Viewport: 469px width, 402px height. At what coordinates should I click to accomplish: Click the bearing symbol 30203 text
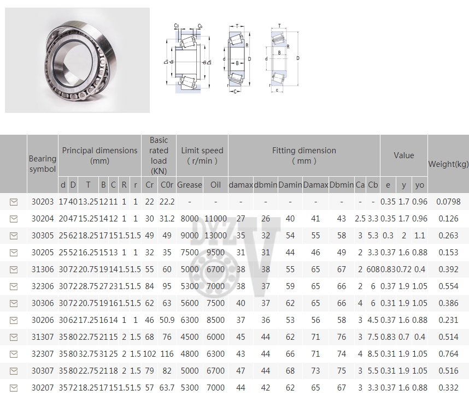(x=43, y=202)
